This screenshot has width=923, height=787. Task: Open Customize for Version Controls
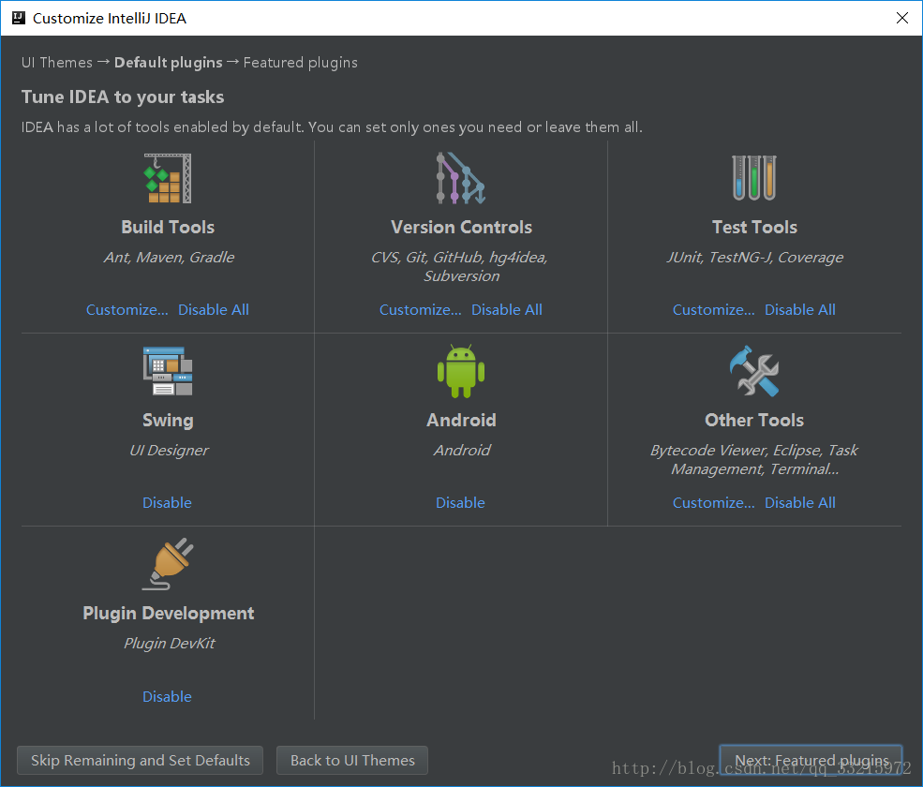point(421,309)
